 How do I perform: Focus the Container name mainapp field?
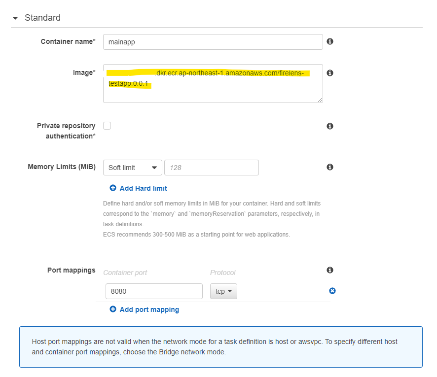tap(213, 42)
